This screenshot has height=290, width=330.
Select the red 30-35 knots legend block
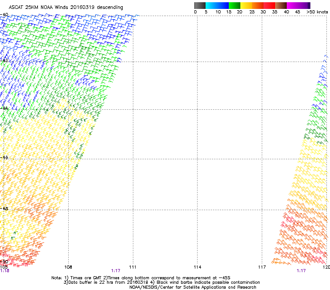(x=269, y=5)
